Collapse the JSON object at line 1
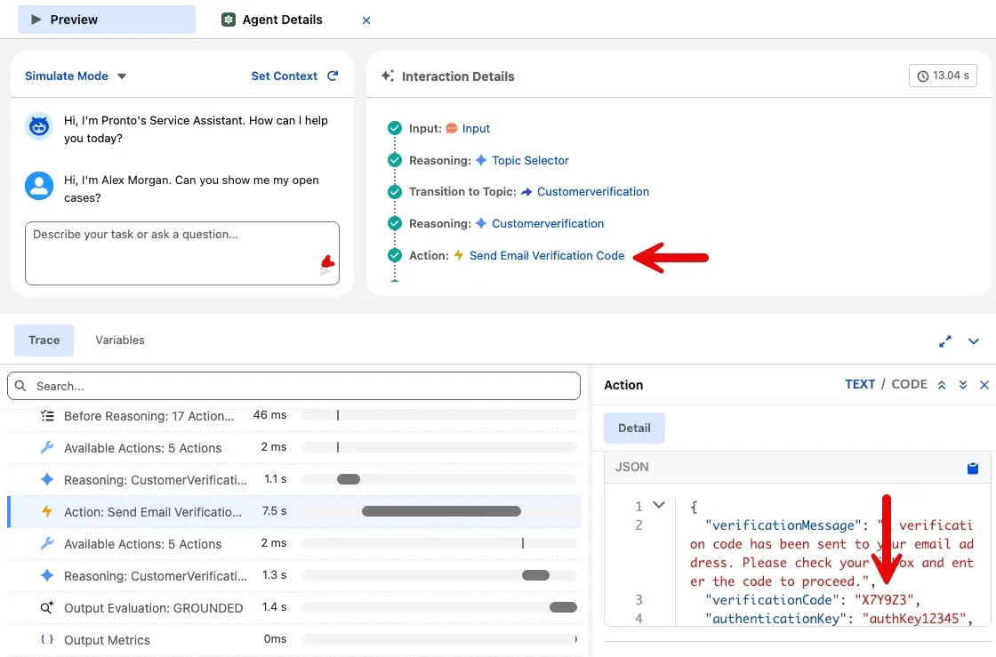The width and height of the screenshot is (996, 657). tap(659, 506)
